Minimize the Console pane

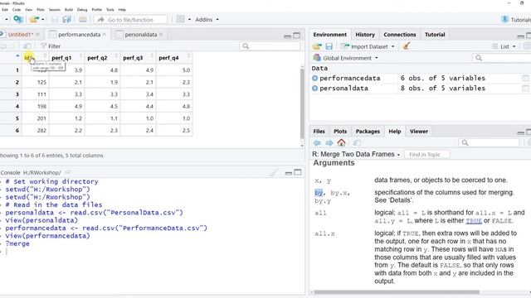[x=288, y=173]
